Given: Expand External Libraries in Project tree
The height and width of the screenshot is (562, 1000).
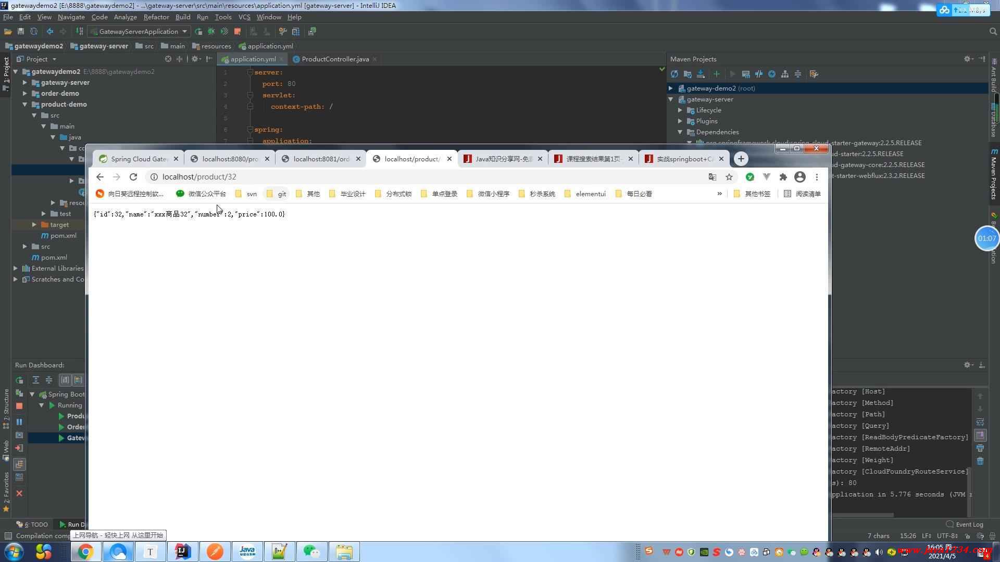Looking at the screenshot, I should [x=15, y=268].
